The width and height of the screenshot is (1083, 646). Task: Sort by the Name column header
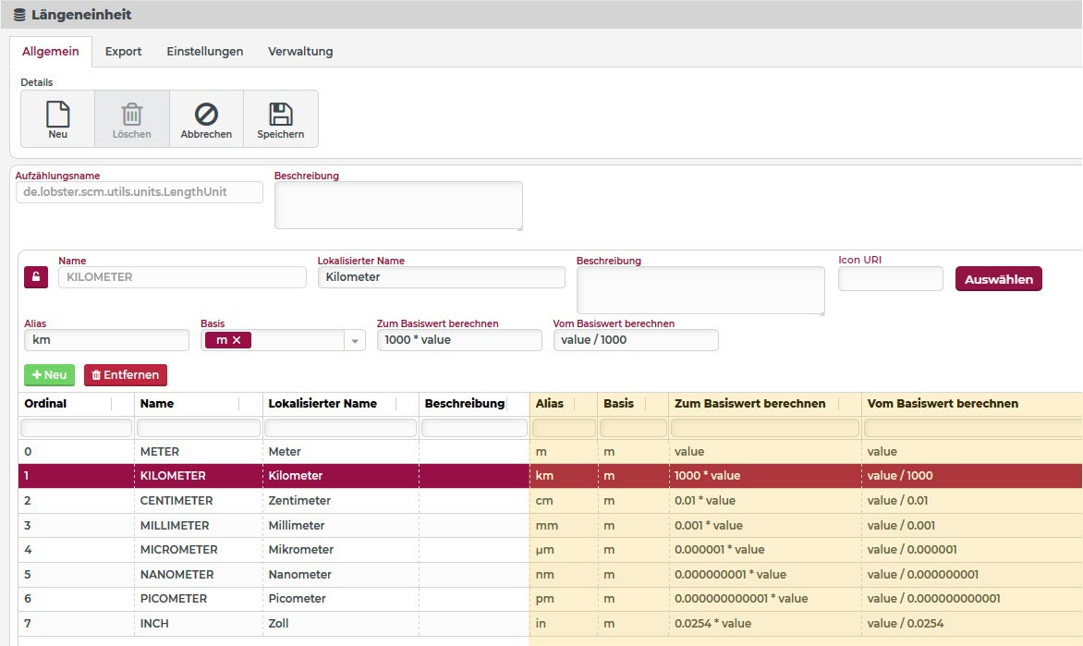pos(157,404)
